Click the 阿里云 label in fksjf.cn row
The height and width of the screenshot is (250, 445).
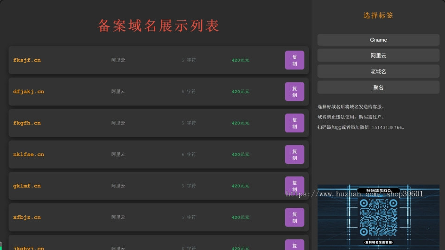[118, 60]
